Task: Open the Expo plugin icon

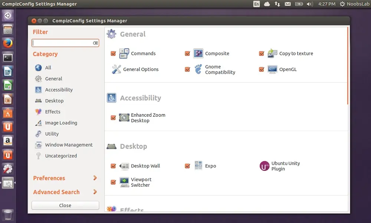Action: pos(198,166)
